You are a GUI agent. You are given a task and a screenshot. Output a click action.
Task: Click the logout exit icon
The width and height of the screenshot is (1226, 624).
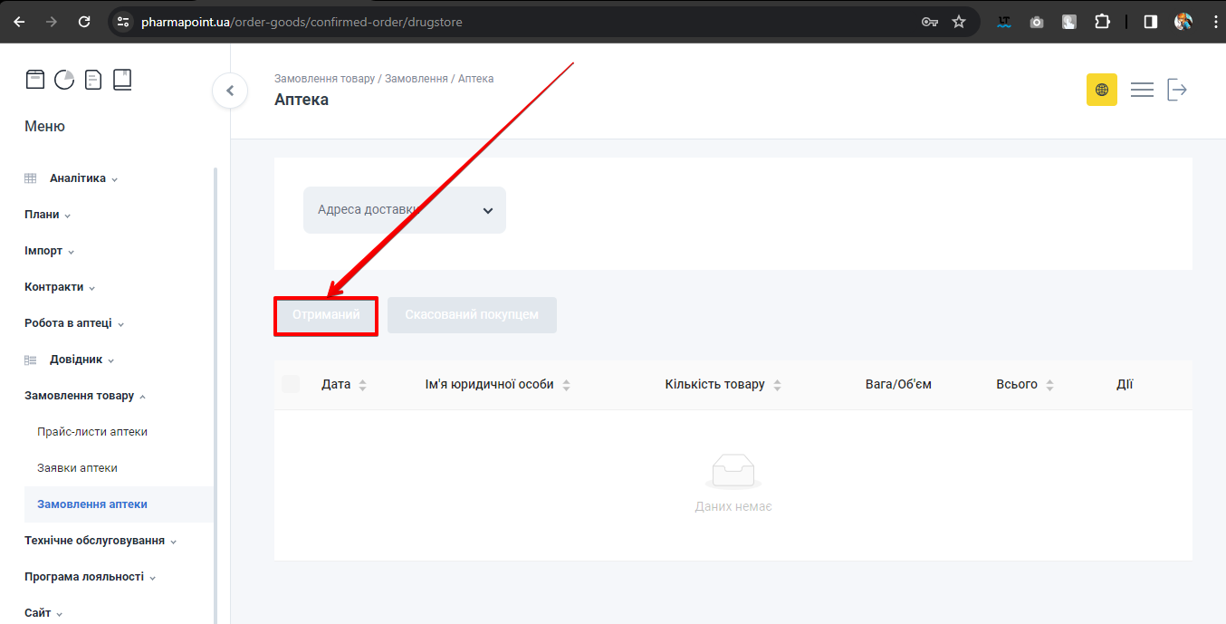[1176, 90]
